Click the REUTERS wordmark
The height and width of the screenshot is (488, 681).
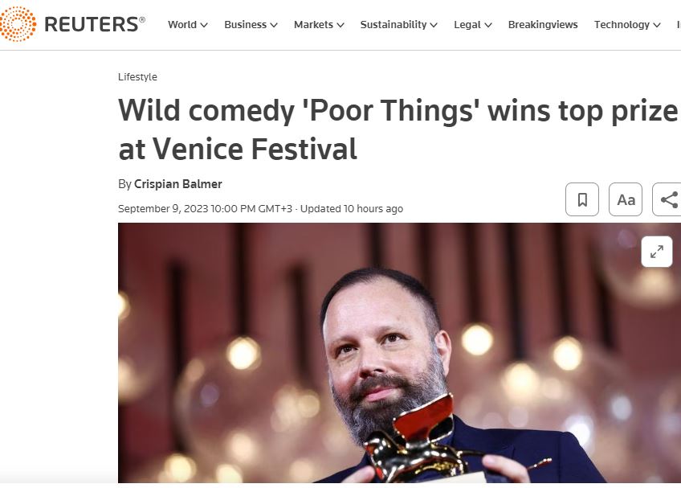[95, 24]
